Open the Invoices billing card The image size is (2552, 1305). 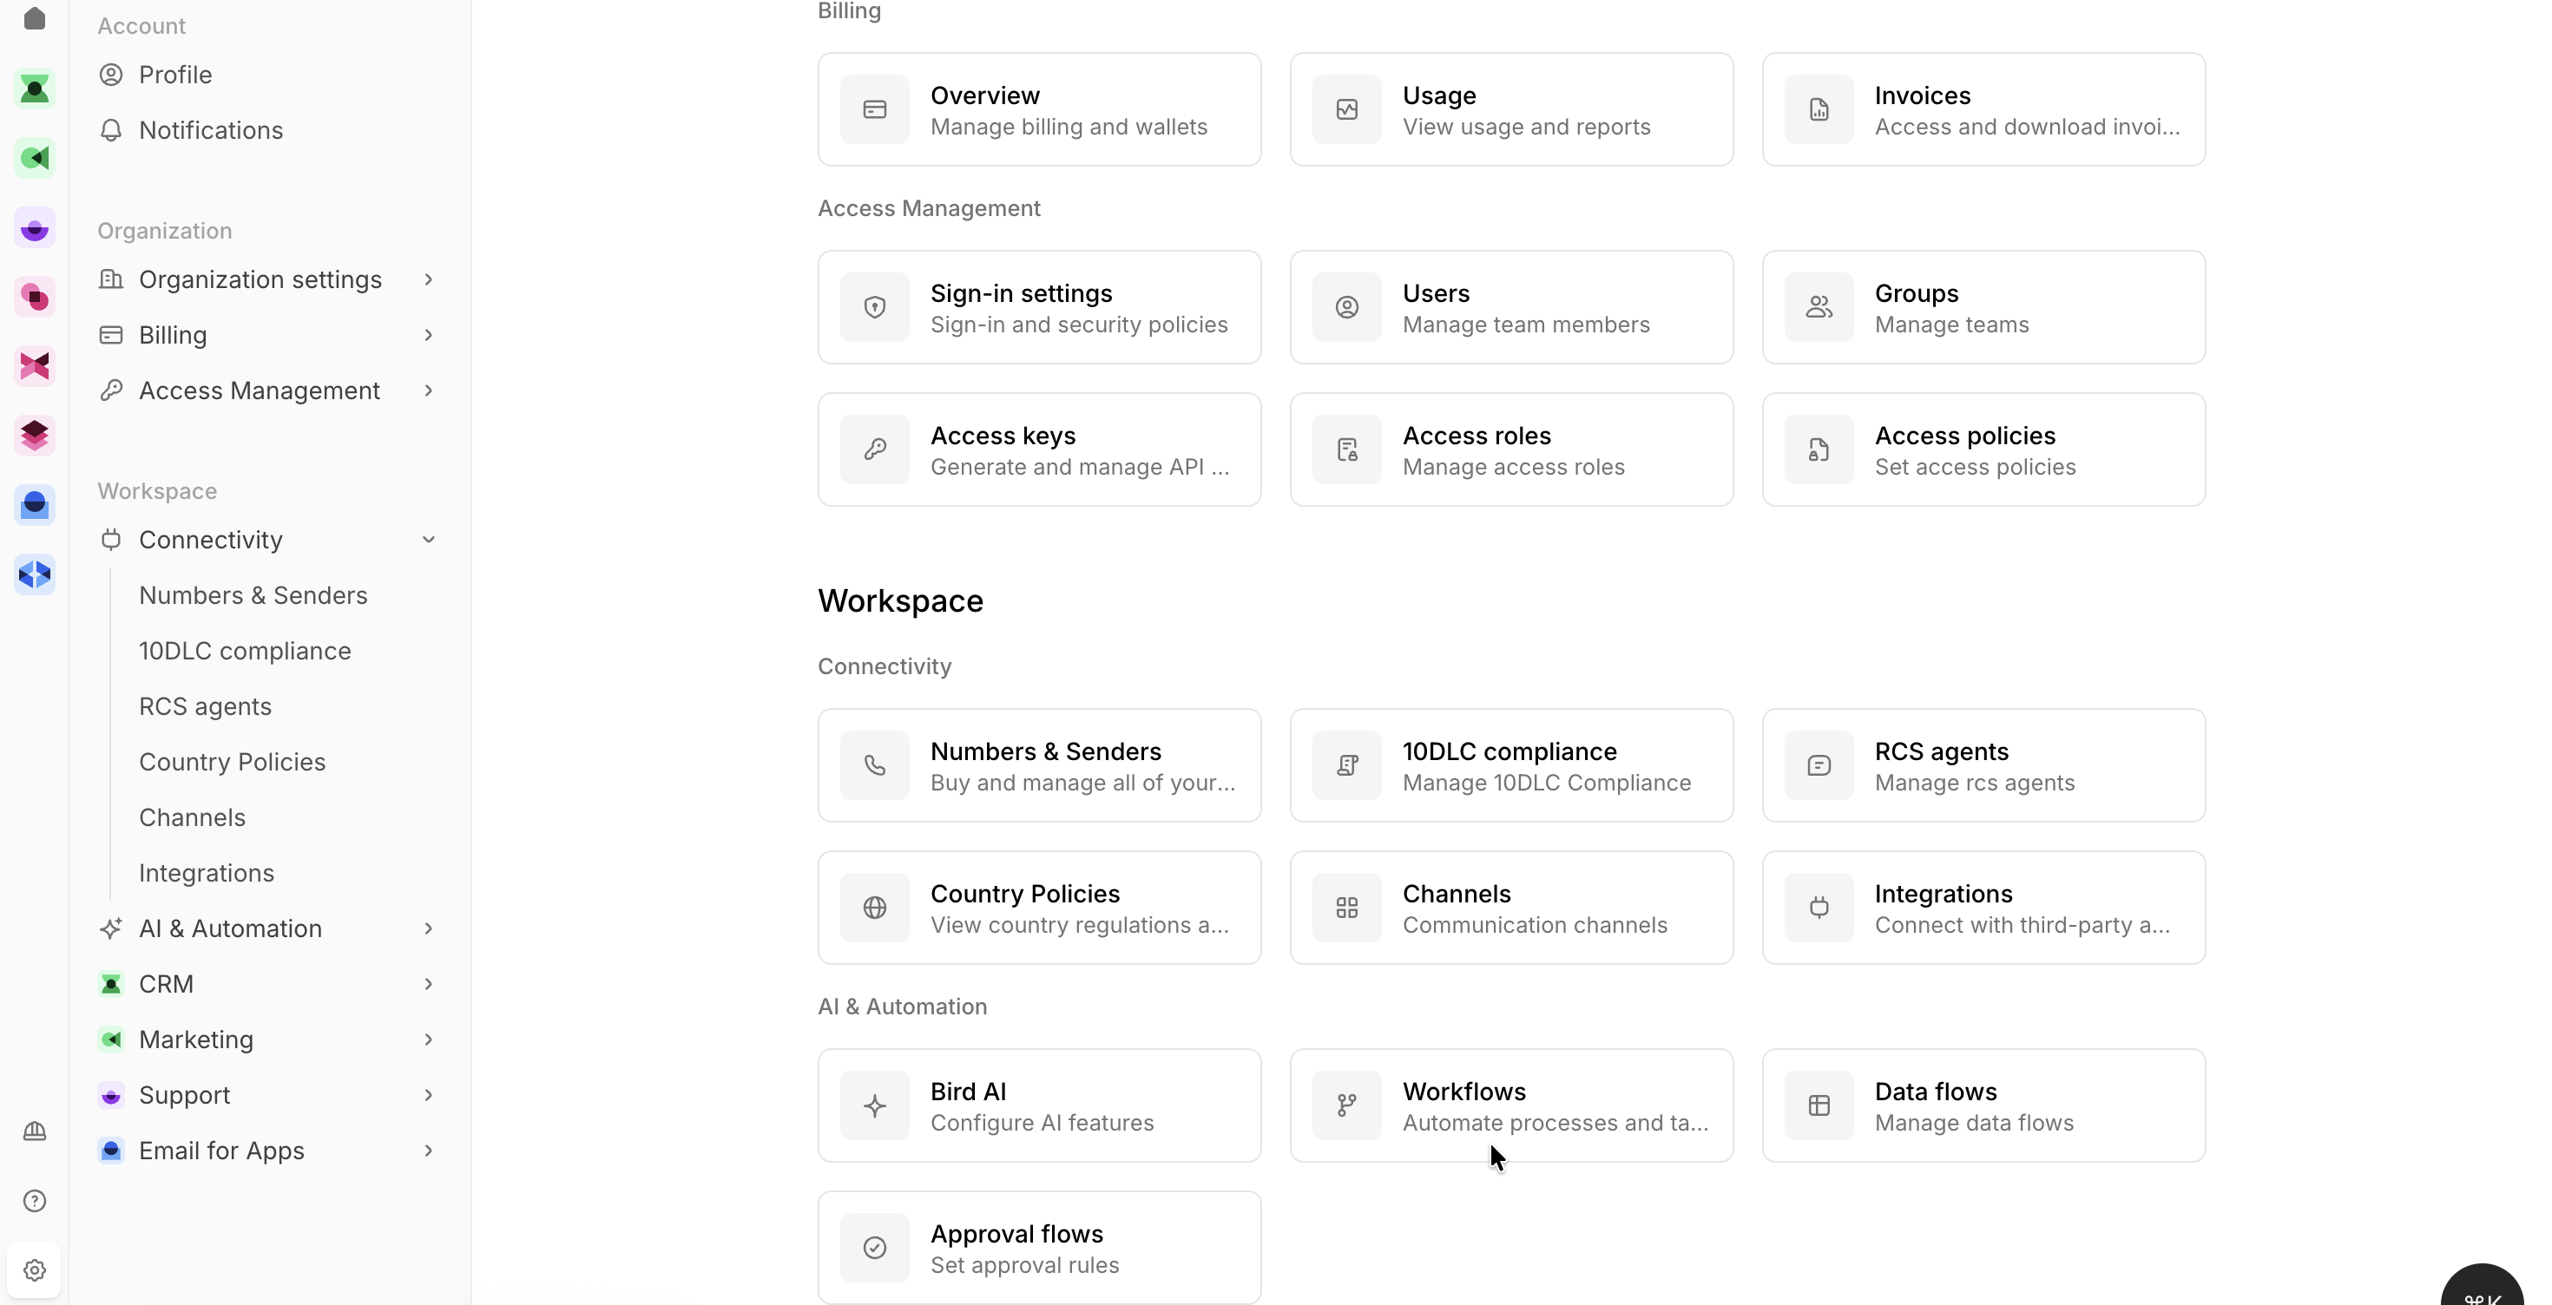[x=1983, y=109]
